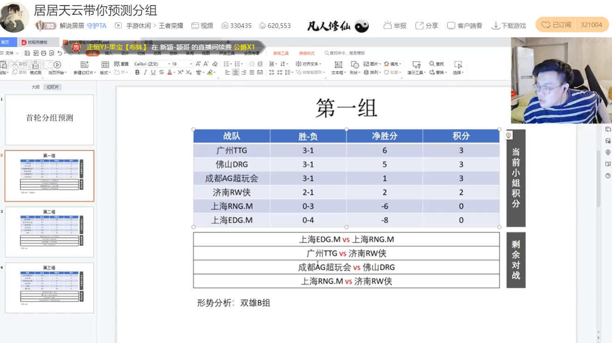The image size is (612, 343).
Task: Insert a picture using 图片 icon
Action: click(372, 64)
